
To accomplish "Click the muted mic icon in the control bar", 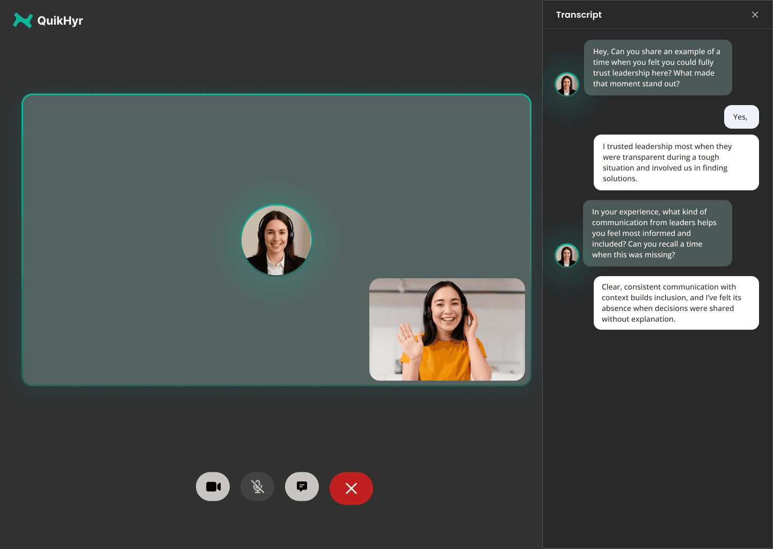I will pos(257,486).
